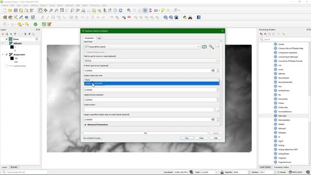Click the 0% progress bar in dialog
Image resolution: width=311 pixels, height=175 pixels.
(145, 133)
